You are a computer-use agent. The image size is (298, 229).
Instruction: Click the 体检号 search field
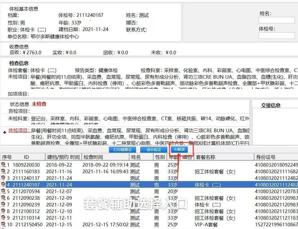pos(276,36)
